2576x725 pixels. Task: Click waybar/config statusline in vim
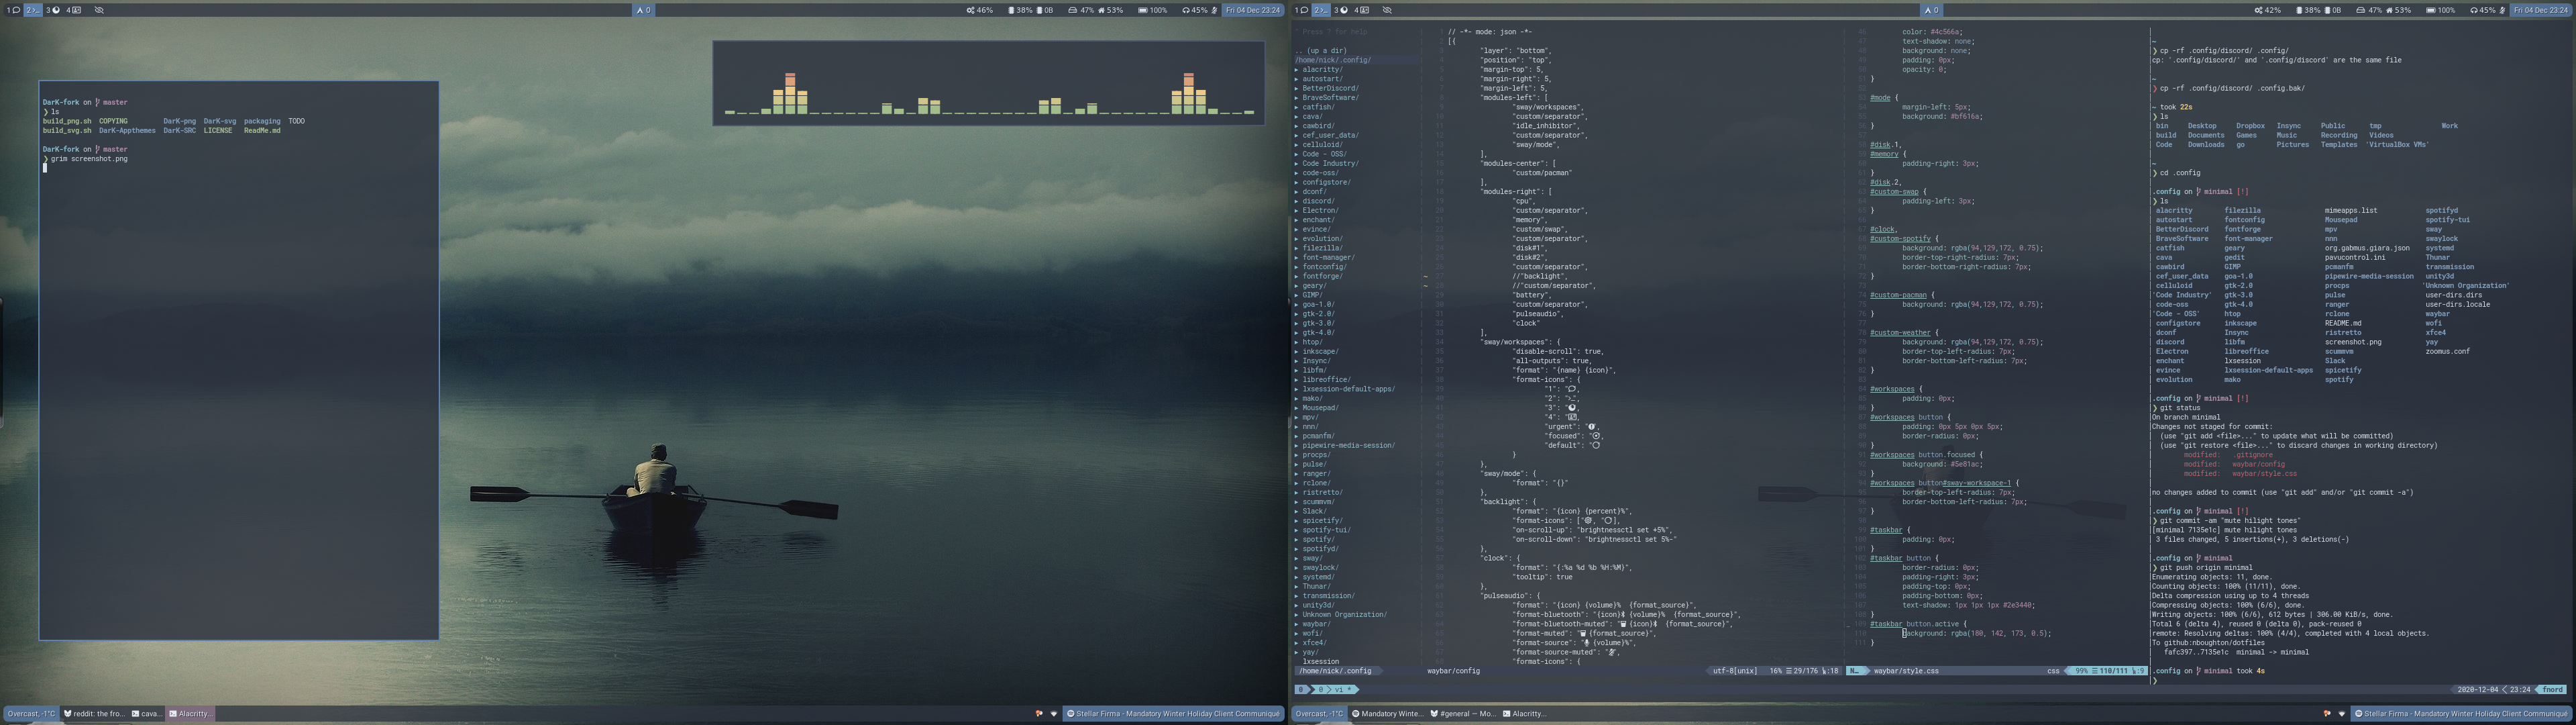click(x=1453, y=671)
